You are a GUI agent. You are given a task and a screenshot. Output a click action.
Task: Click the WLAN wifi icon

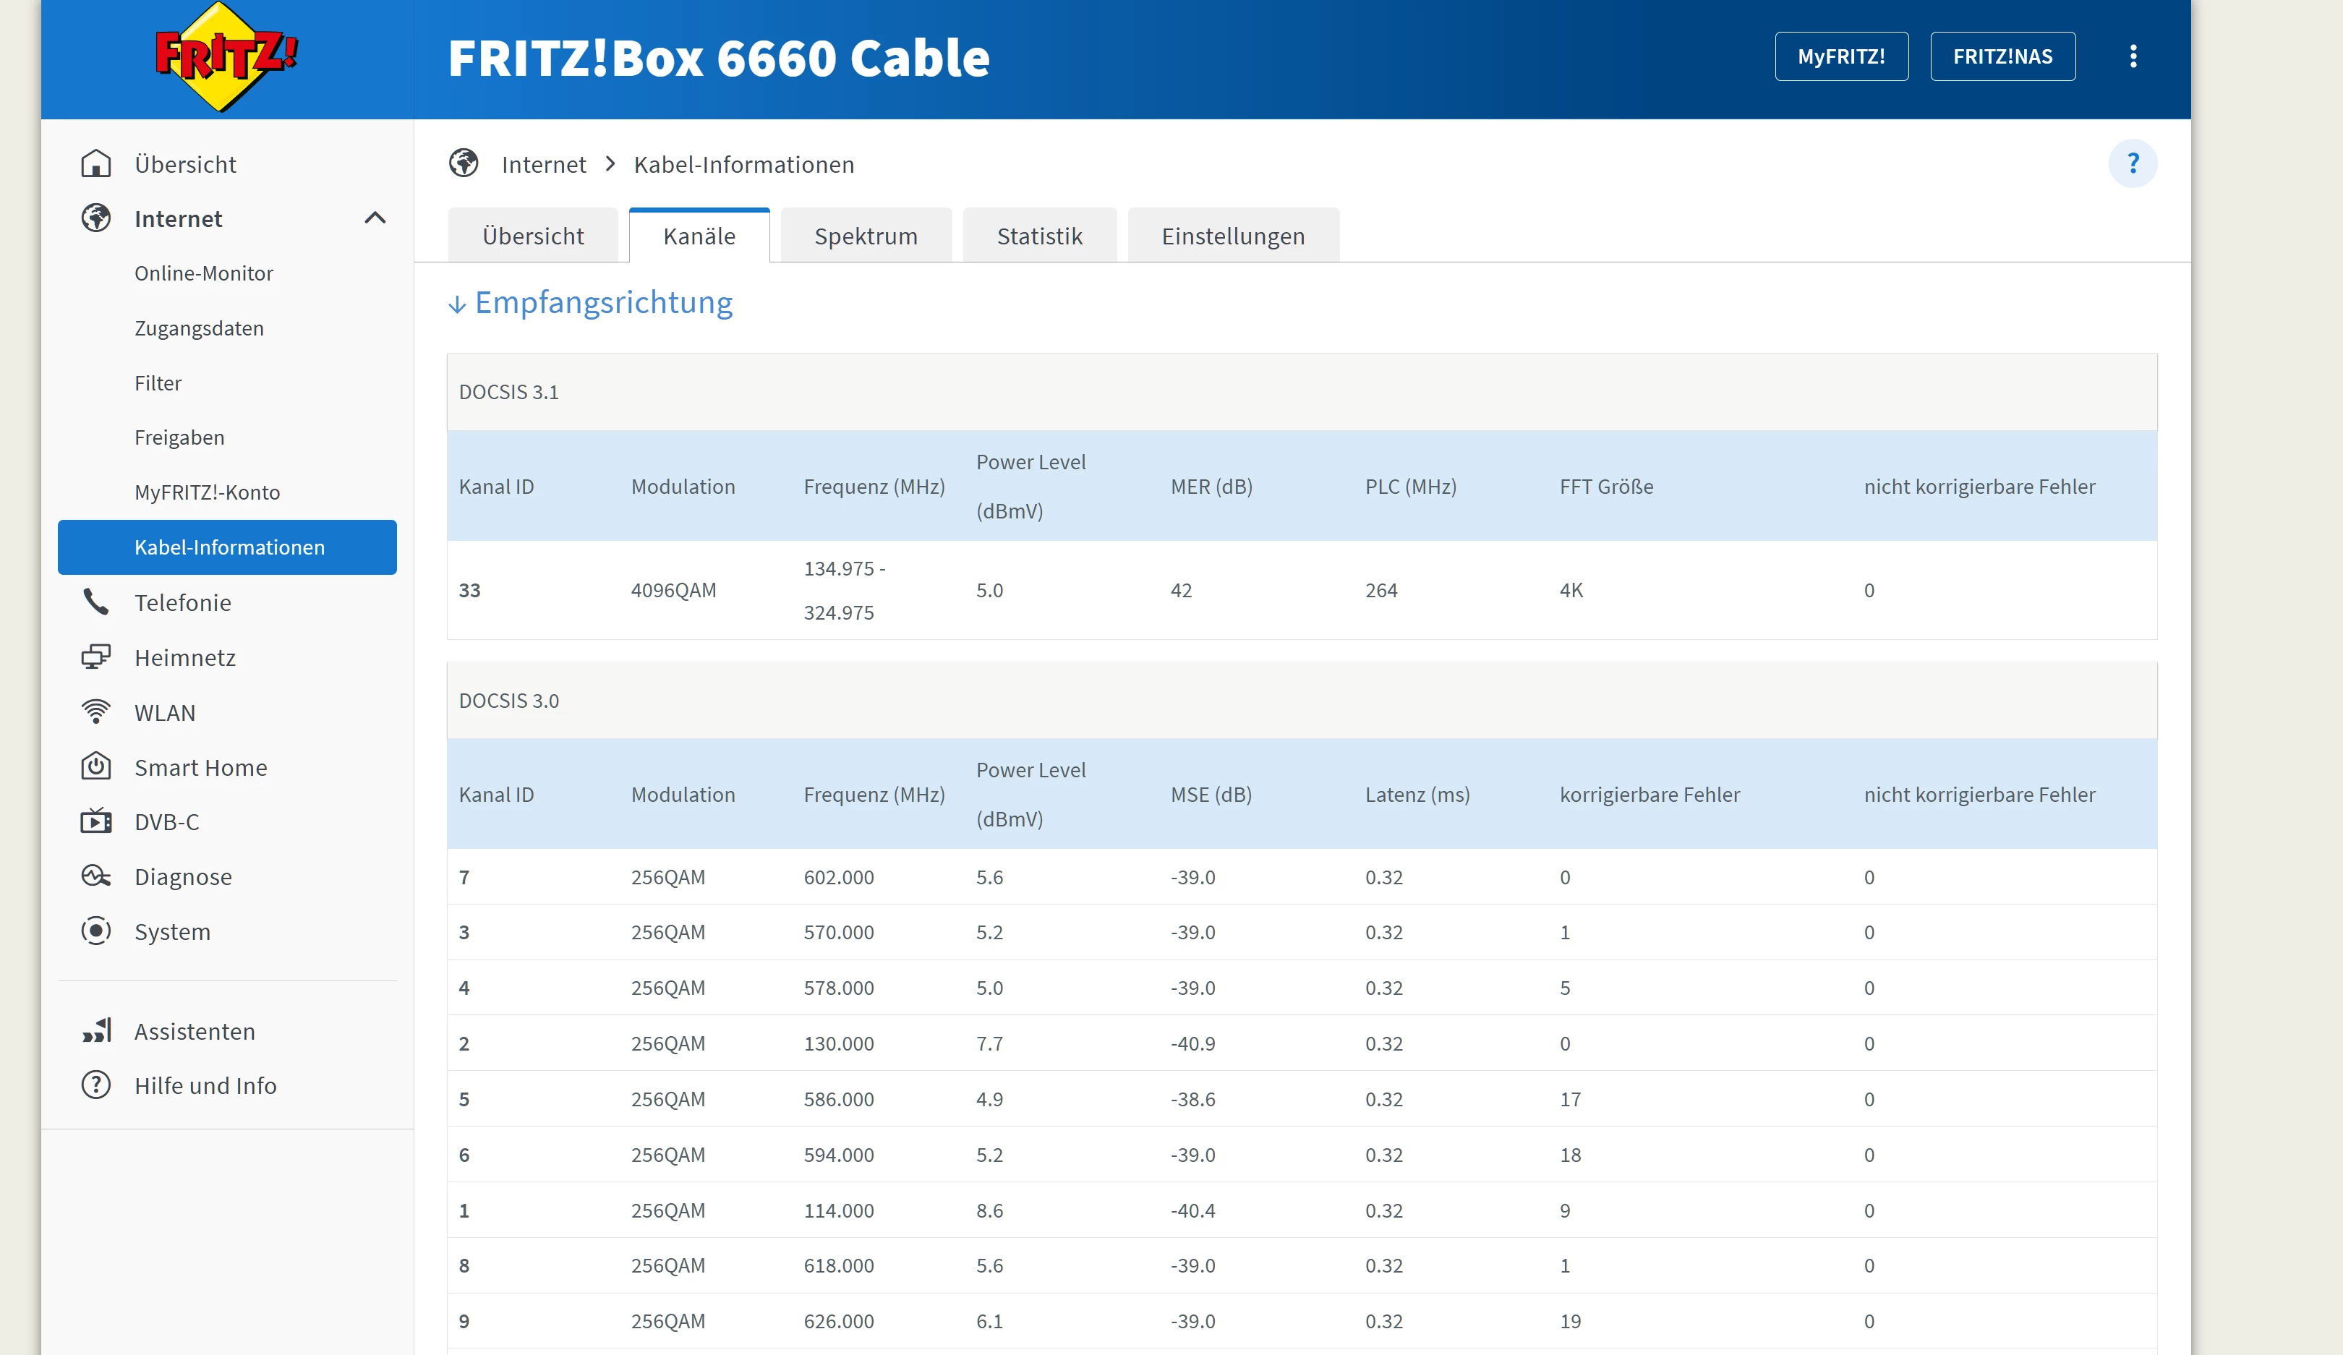(95, 712)
